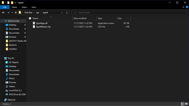Select the Type4Master.cfg file
189x106 pixels.
tap(43, 27)
